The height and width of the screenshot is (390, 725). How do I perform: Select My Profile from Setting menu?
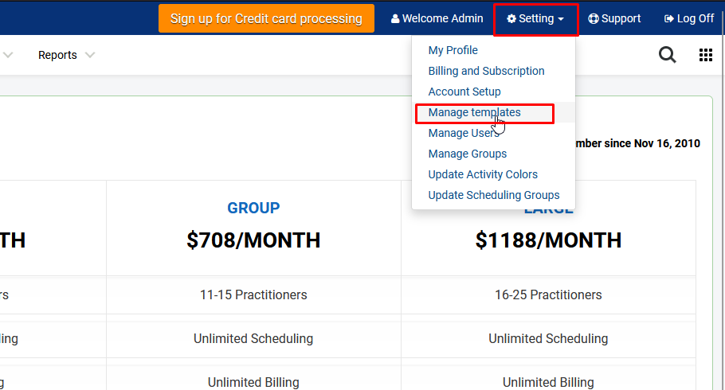click(x=453, y=50)
